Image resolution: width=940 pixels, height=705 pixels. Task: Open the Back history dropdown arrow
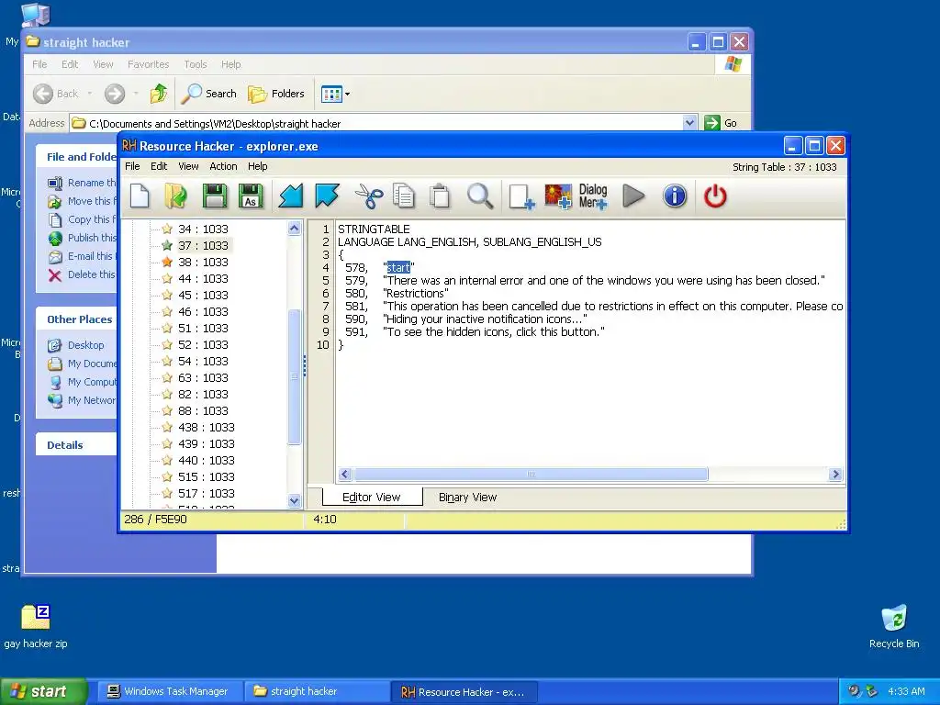(x=89, y=94)
